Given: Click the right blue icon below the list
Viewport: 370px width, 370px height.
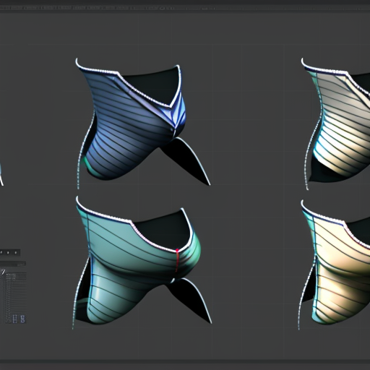Looking at the screenshot, I should click(x=22, y=319).
